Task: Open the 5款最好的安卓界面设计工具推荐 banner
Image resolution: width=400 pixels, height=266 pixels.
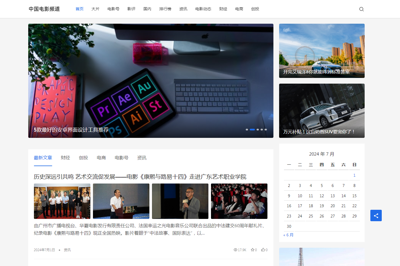Action: pyautogui.click(x=151, y=81)
